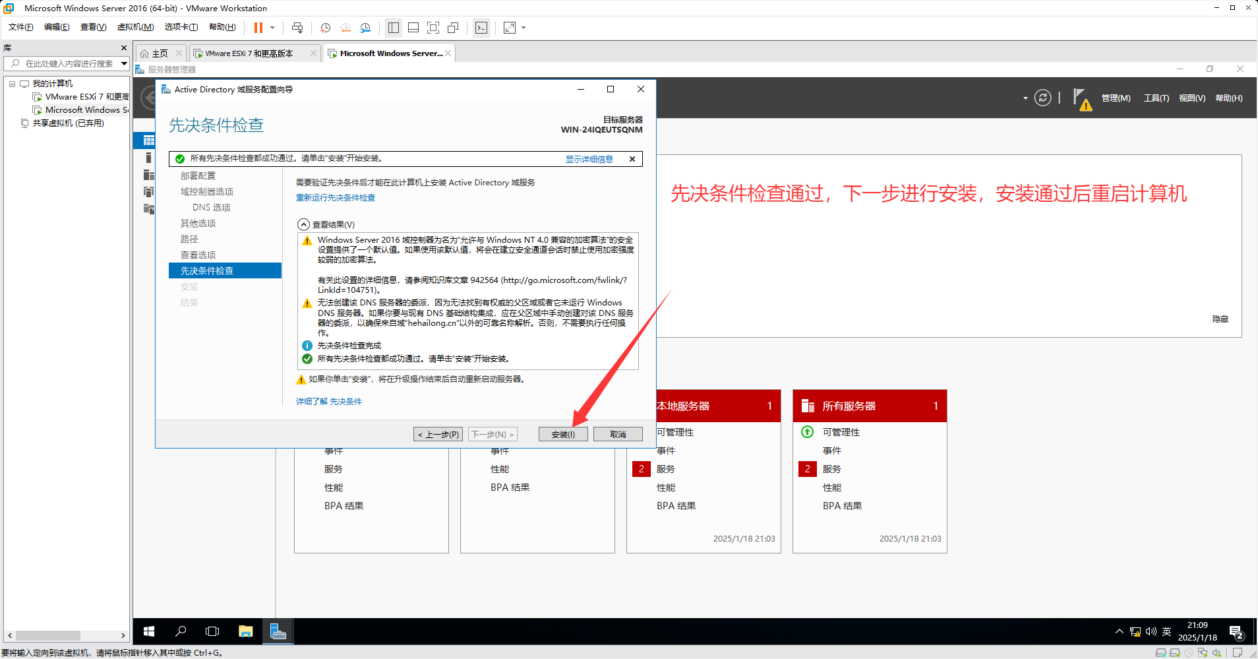The width and height of the screenshot is (1258, 659).
Task: Click the VMware pause virtual machine icon
Action: [x=258, y=28]
